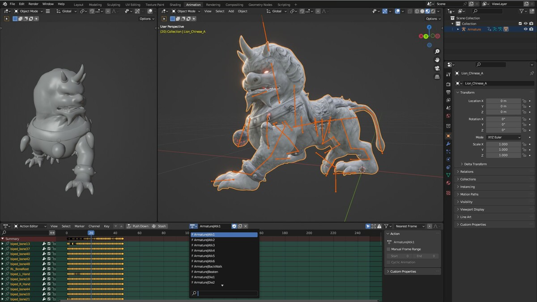Open the XYZ Euler rotation mode dropdown
The height and width of the screenshot is (302, 537).
tap(503, 137)
